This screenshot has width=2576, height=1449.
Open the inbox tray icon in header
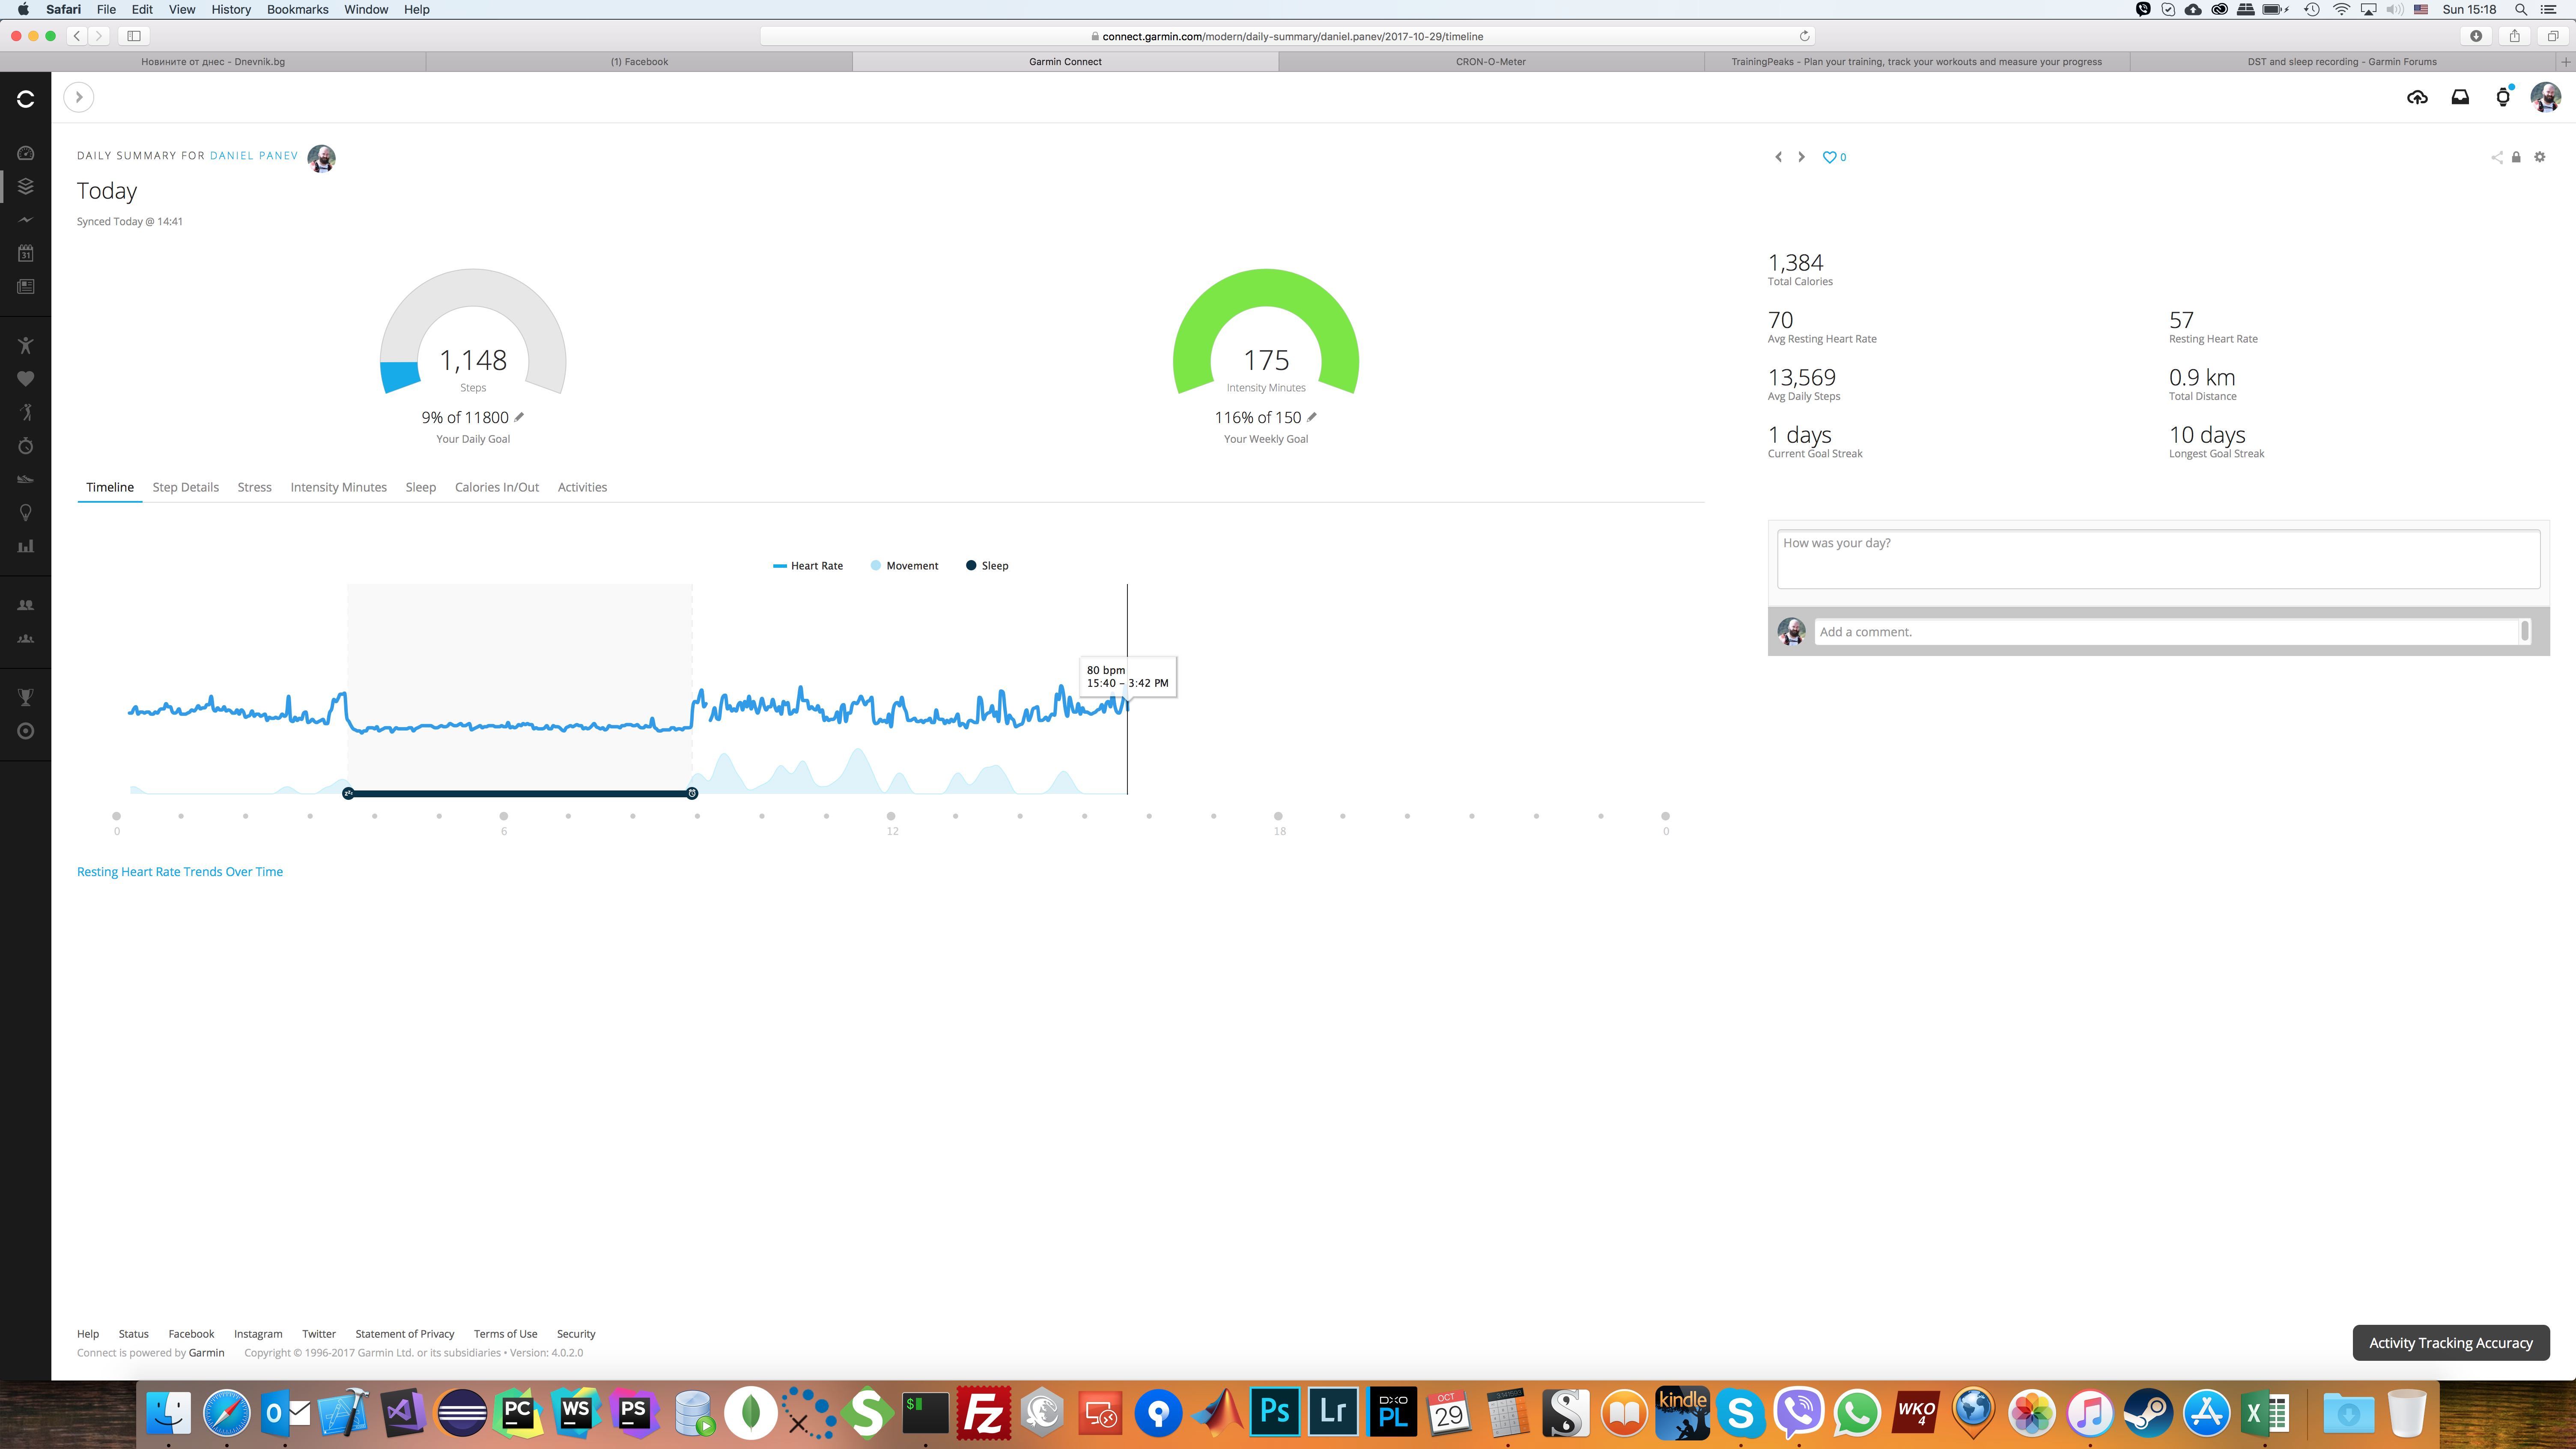point(2460,97)
